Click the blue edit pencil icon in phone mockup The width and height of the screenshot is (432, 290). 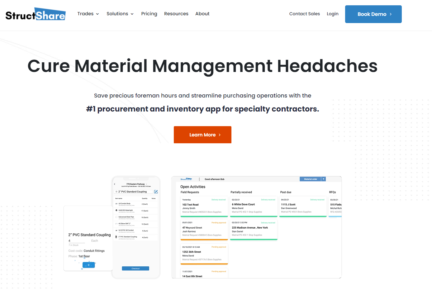click(x=156, y=192)
